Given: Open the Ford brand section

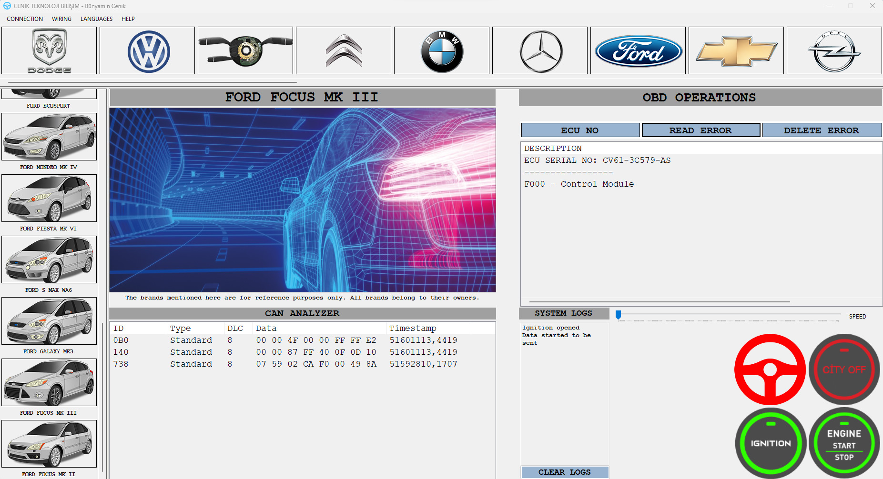Looking at the screenshot, I should [x=637, y=50].
